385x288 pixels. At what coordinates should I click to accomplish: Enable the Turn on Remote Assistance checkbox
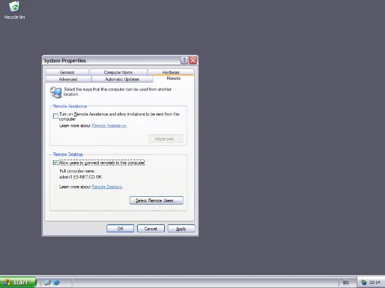pyautogui.click(x=55, y=116)
